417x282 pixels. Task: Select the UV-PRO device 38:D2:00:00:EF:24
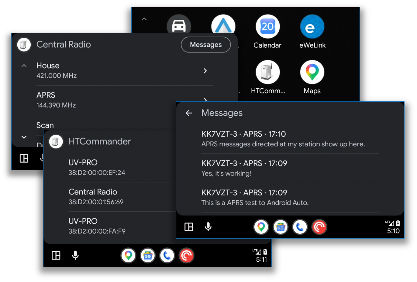[122, 167]
